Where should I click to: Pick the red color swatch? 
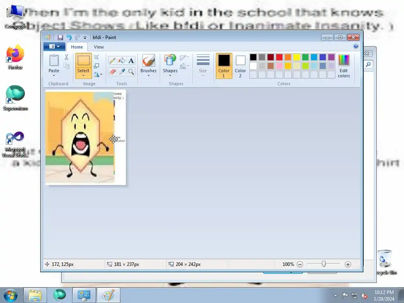(x=279, y=57)
